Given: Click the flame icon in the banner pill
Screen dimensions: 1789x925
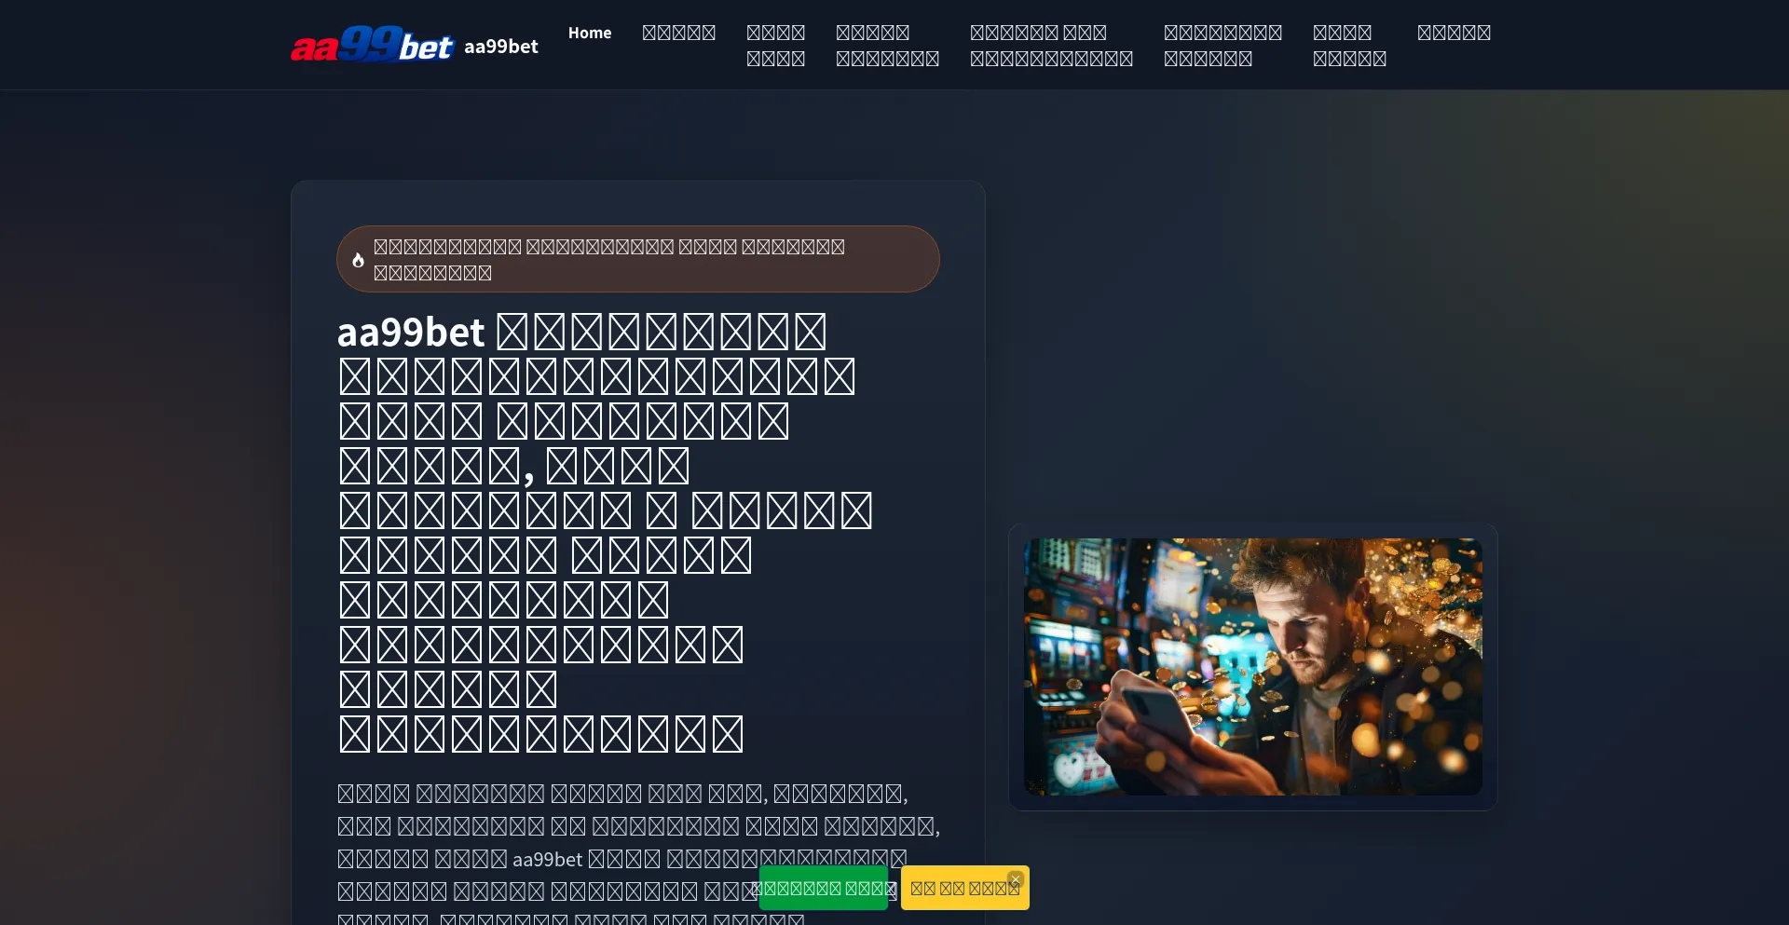Looking at the screenshot, I should [358, 260].
